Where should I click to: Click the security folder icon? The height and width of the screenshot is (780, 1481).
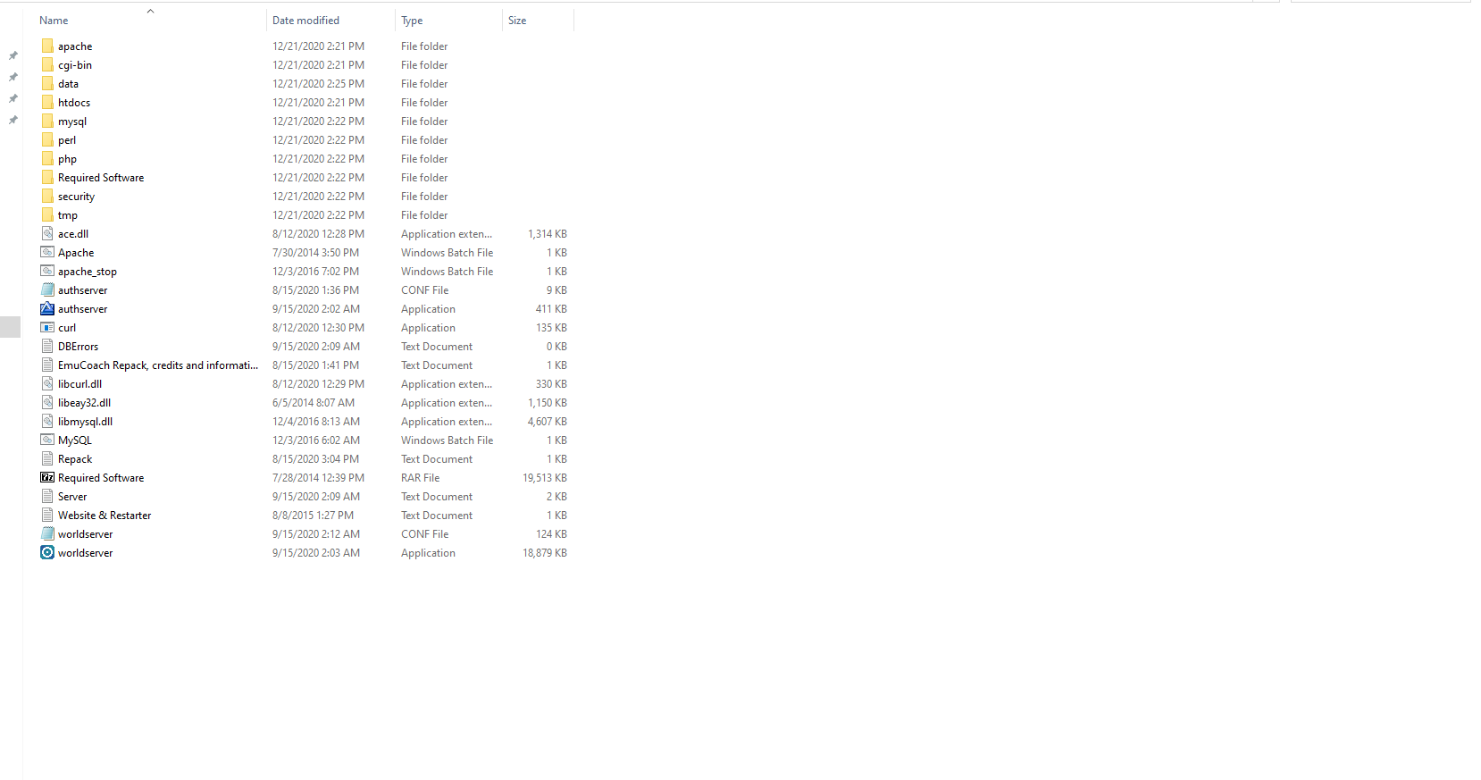[x=47, y=196]
